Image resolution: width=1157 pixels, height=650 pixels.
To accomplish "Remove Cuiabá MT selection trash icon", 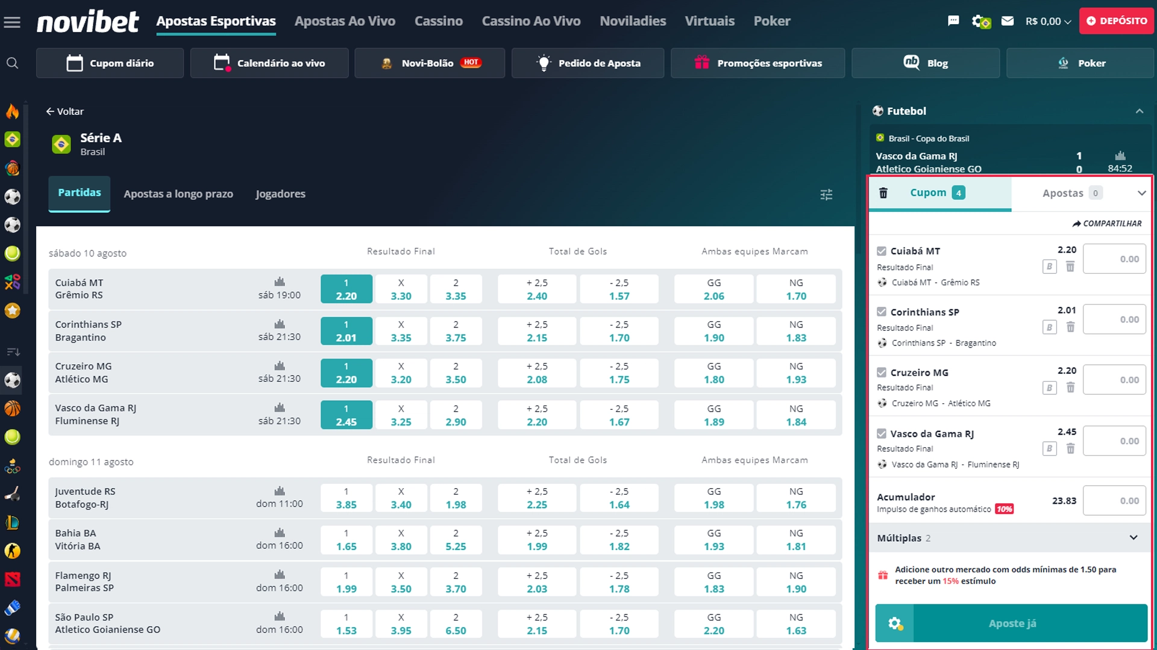I will pyautogui.click(x=1070, y=266).
